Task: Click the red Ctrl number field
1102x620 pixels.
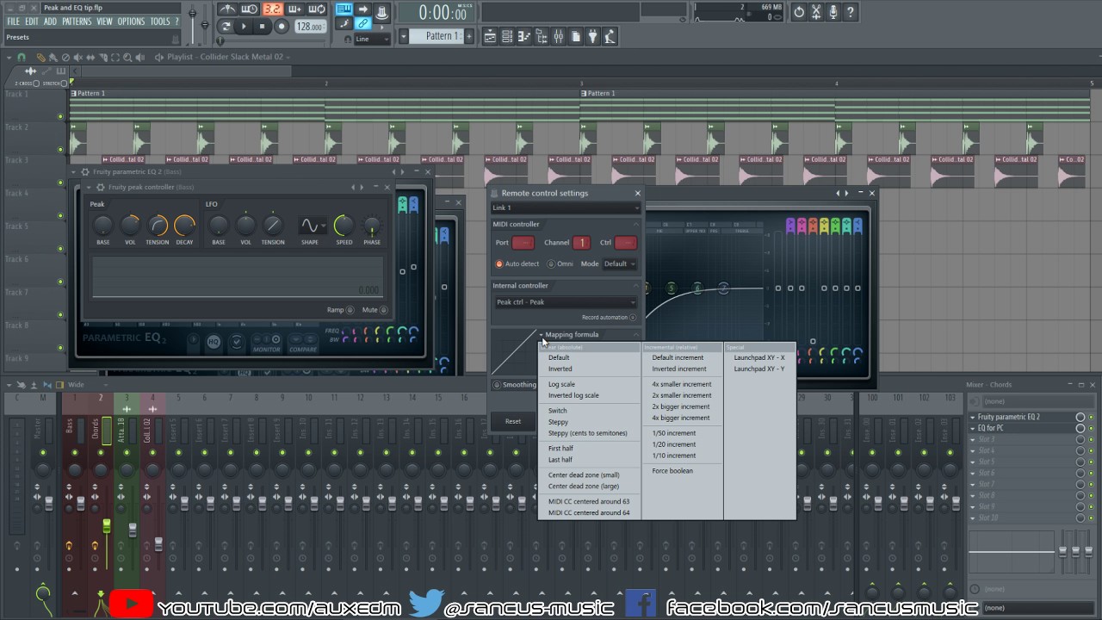Action: (626, 243)
